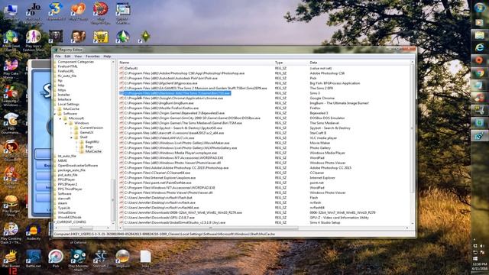Click the system tray clock
The image size is (489, 275).
tap(479, 266)
